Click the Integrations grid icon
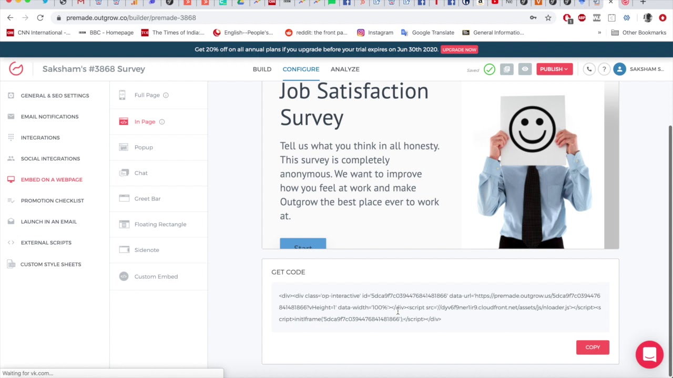 tap(11, 138)
